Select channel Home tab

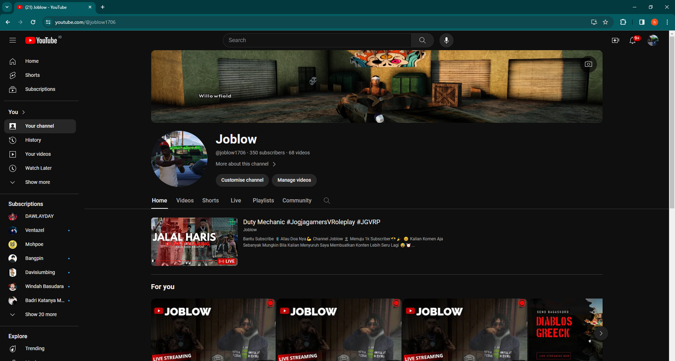pos(159,200)
